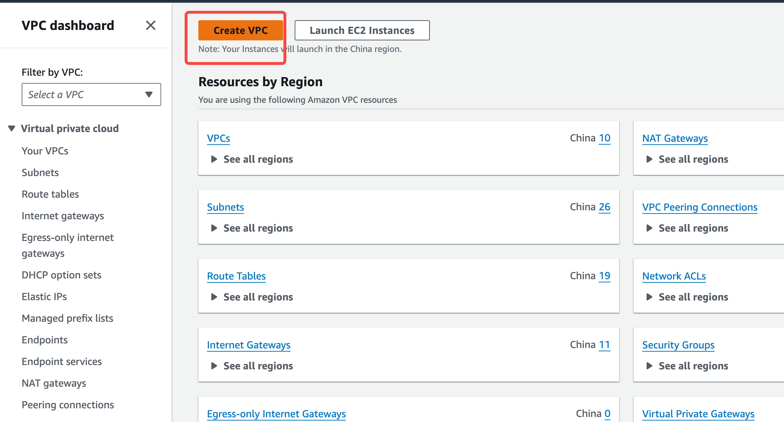Open Your VPCs in sidebar
The width and height of the screenshot is (784, 422).
[x=45, y=151]
